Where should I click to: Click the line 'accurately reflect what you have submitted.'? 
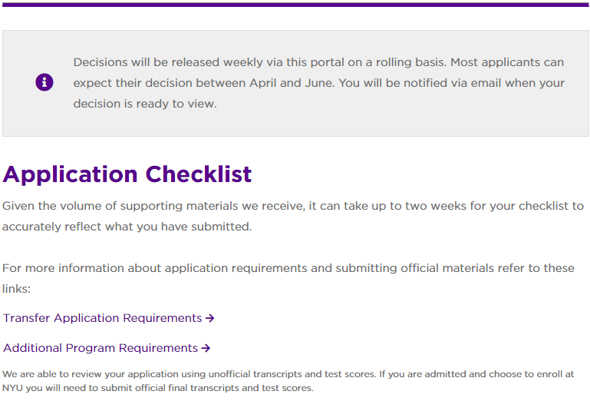point(127,227)
